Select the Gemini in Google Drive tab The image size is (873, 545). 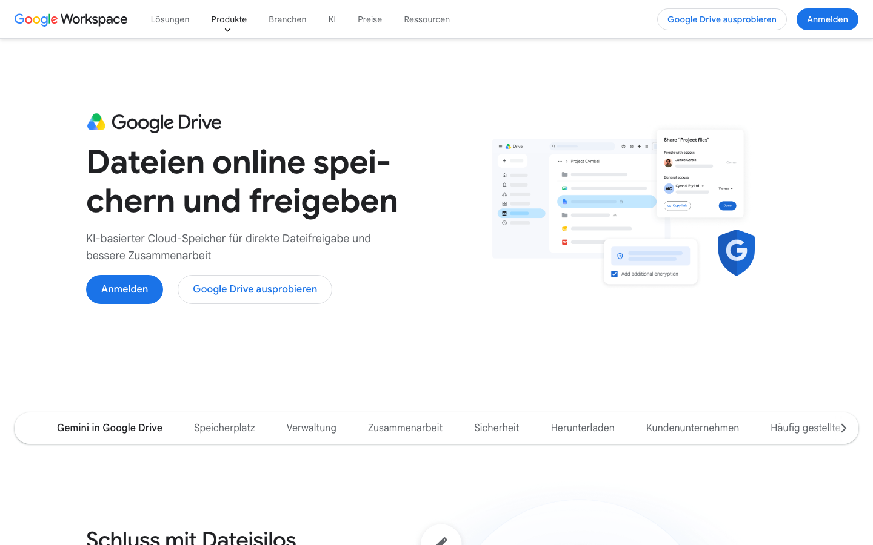(110, 428)
